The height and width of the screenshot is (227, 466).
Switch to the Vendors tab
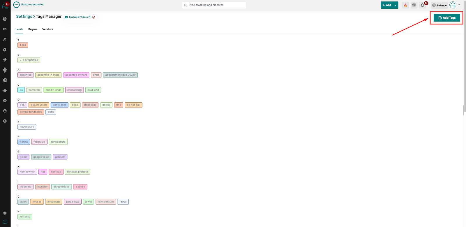pos(48,29)
